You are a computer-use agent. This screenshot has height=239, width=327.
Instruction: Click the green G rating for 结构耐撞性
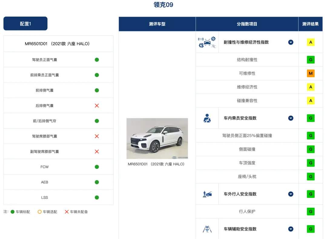coord(311,60)
